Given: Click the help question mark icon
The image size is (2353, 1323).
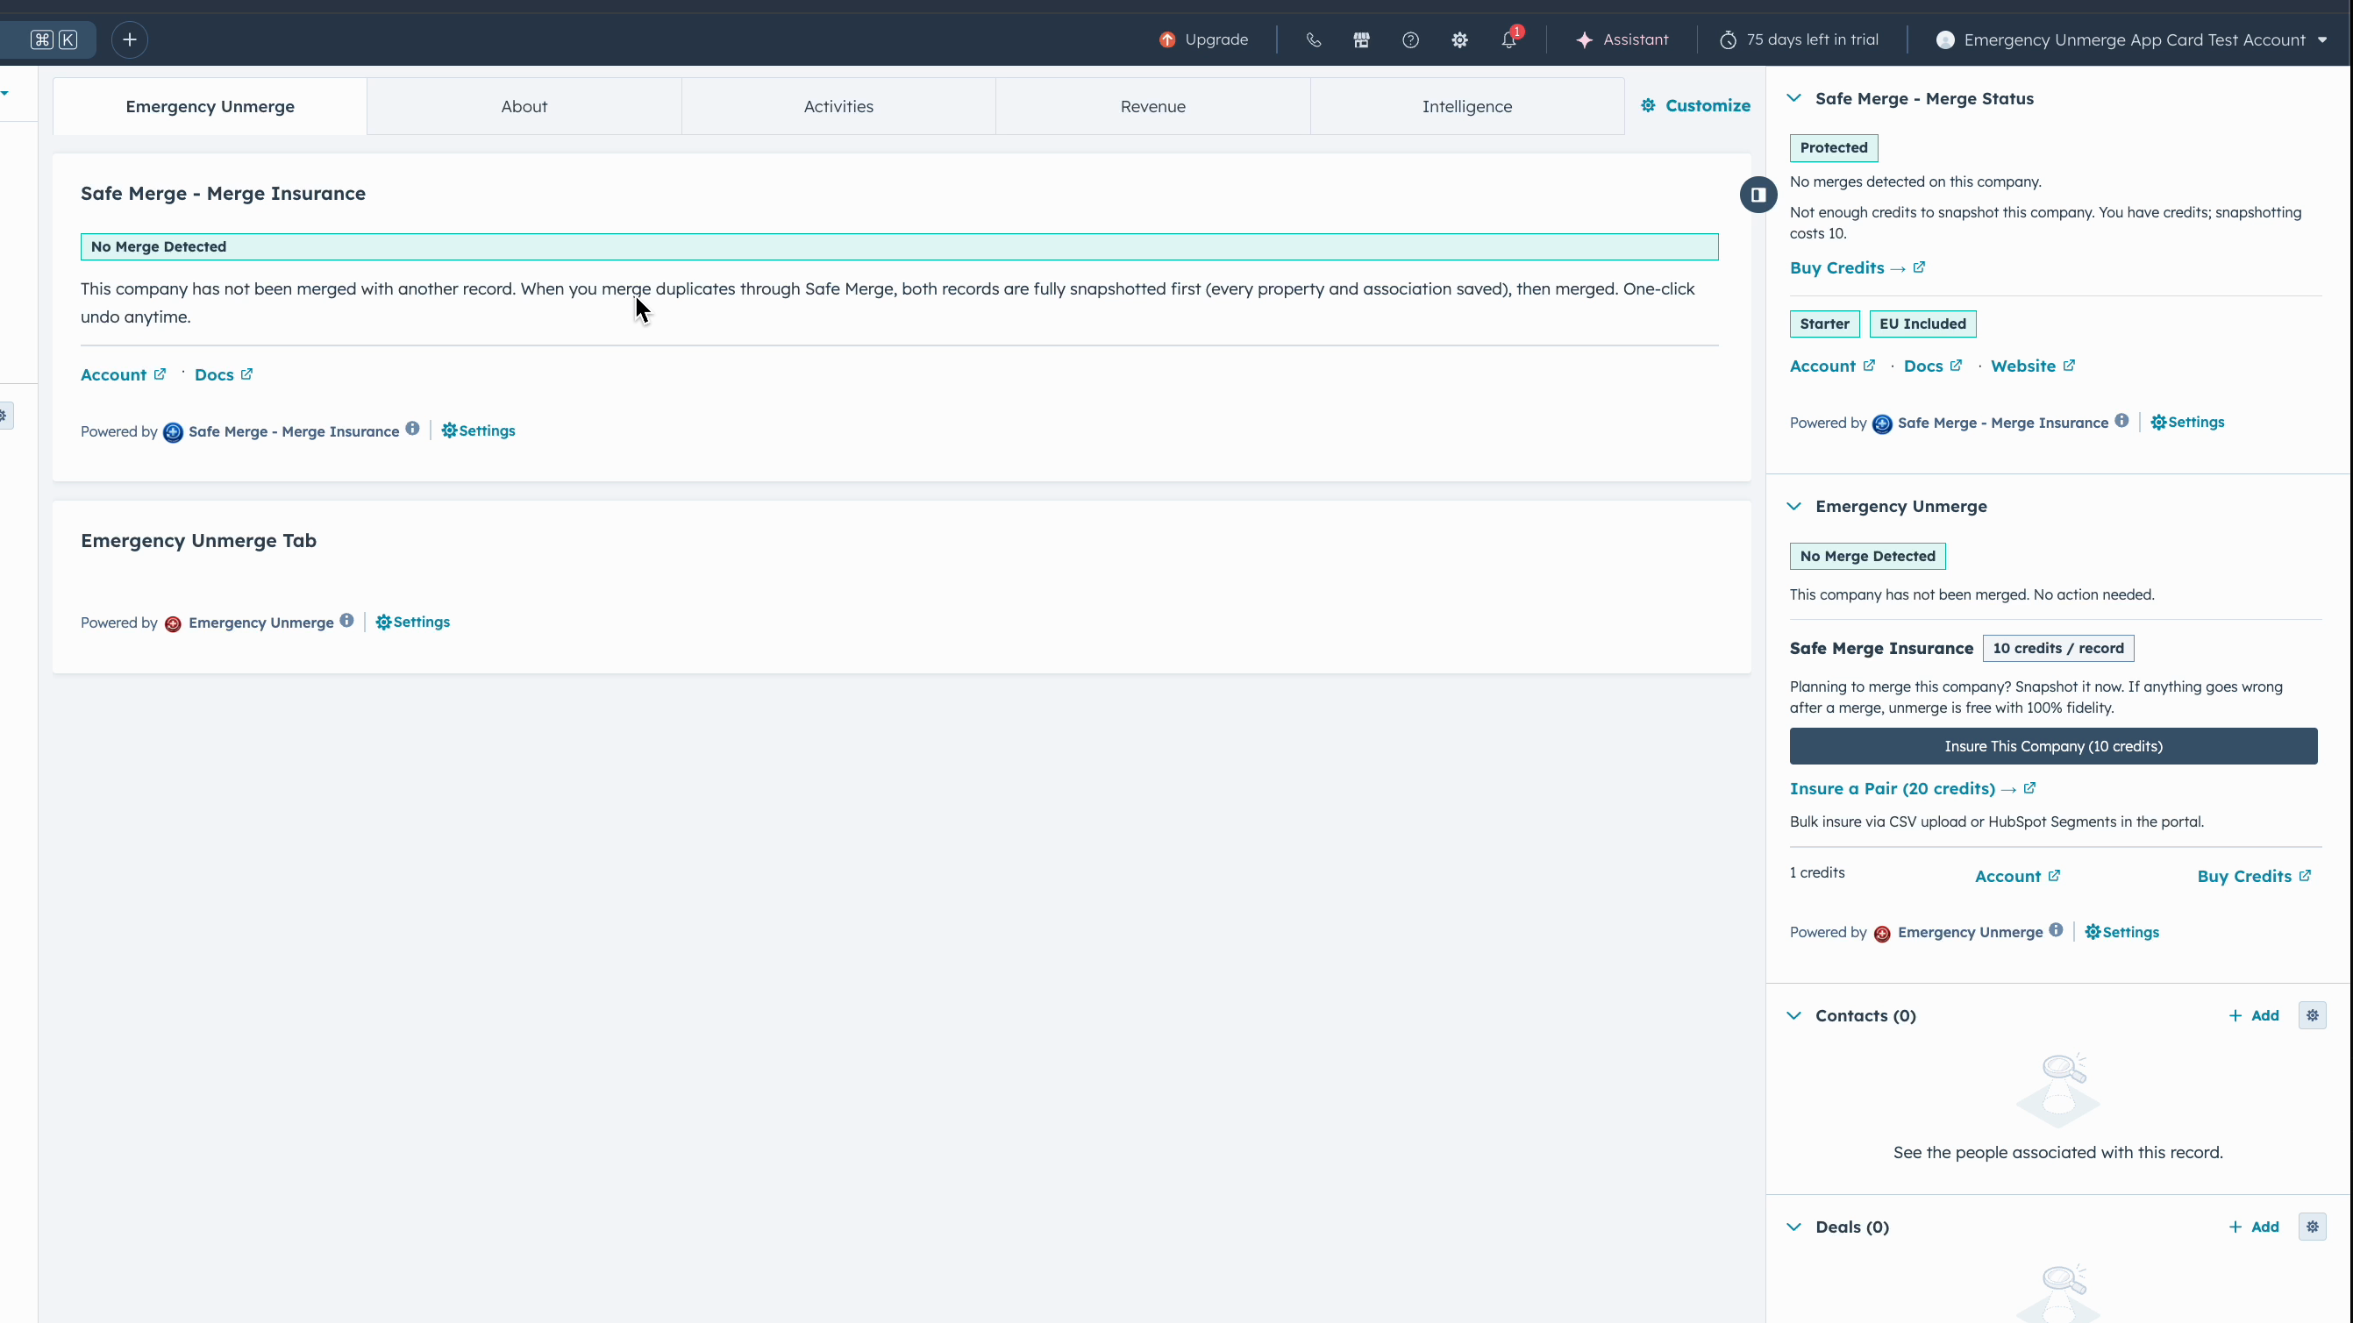Looking at the screenshot, I should [x=1410, y=39].
